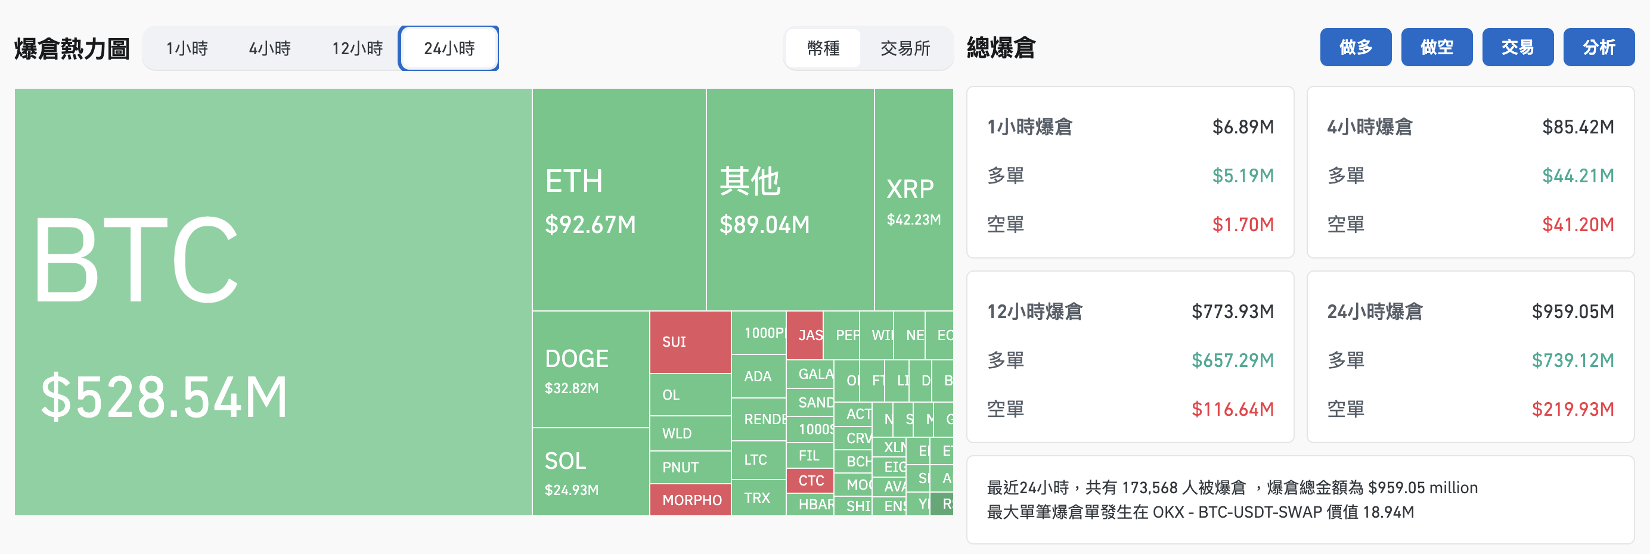Switch display back to 幣種 mode

pos(823,48)
